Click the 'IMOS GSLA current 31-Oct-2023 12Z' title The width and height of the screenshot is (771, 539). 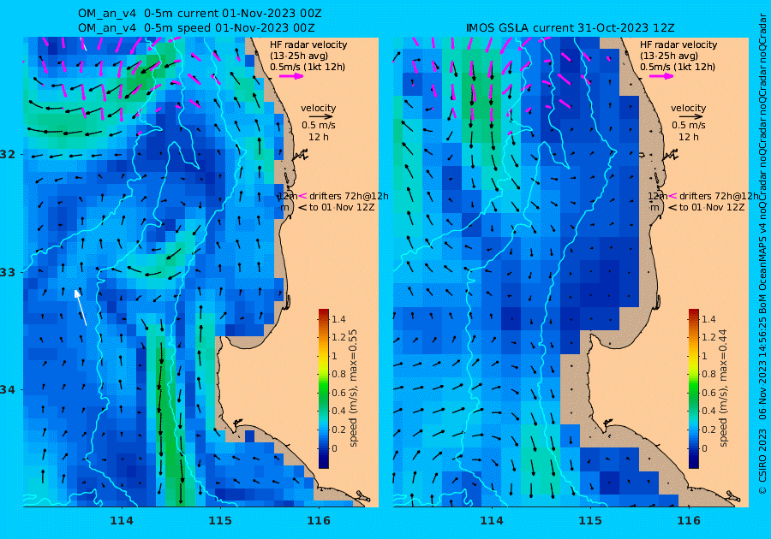click(570, 28)
